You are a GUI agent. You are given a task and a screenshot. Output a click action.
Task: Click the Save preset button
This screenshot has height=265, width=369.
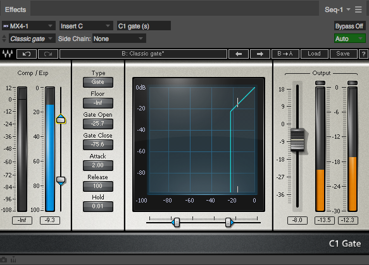click(x=343, y=54)
